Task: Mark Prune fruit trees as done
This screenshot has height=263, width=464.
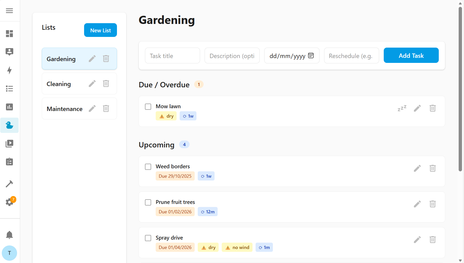Action: (x=148, y=202)
